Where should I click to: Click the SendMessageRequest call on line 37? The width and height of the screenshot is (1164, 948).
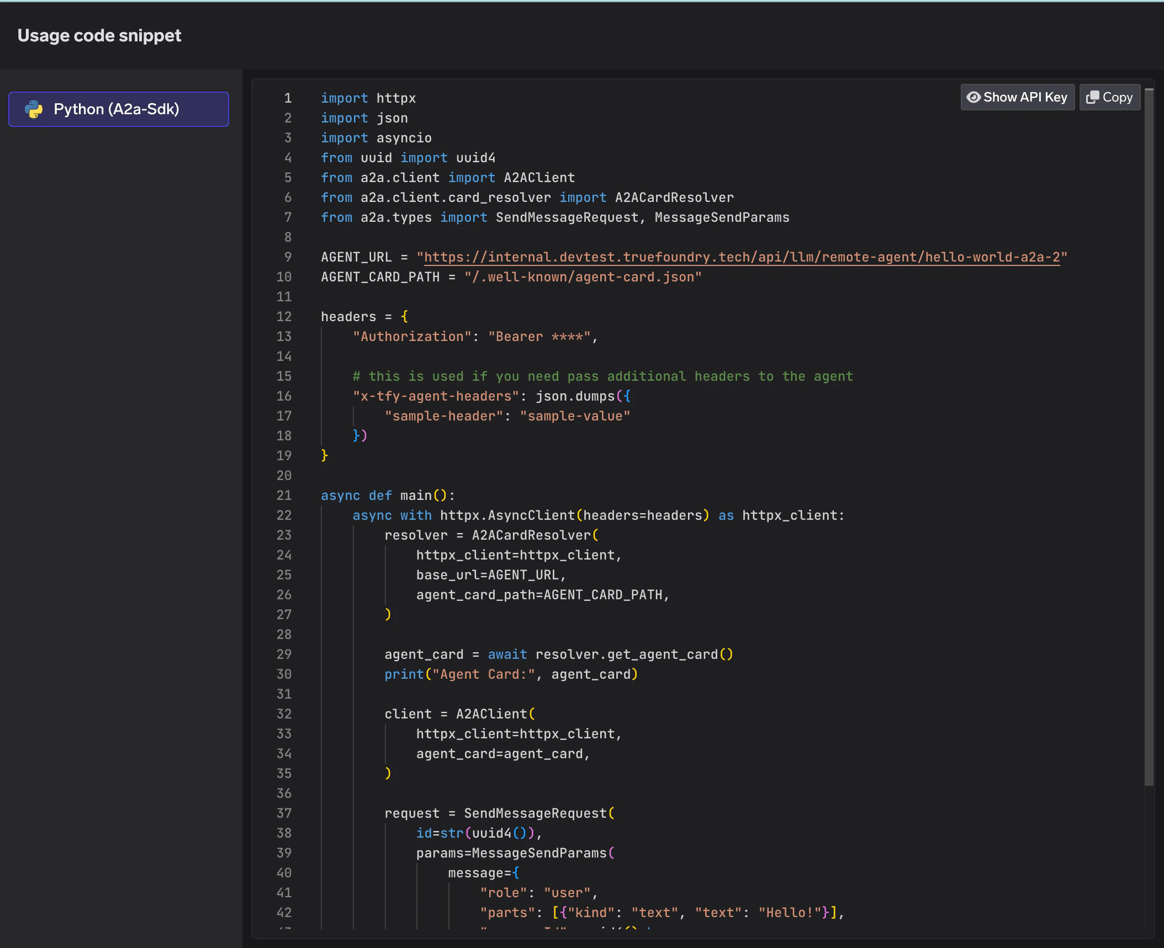click(538, 813)
